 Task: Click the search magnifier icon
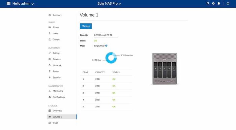coord(208,3)
